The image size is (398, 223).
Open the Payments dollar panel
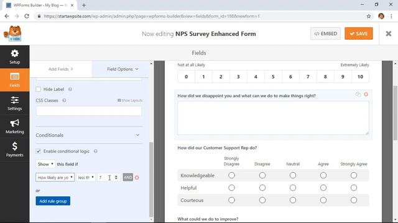click(x=15, y=150)
